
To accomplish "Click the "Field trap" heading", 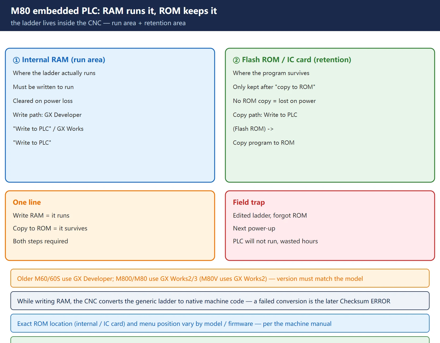I will 249,202.
